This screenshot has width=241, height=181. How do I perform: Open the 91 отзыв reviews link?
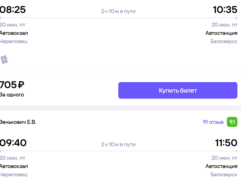(x=213, y=122)
